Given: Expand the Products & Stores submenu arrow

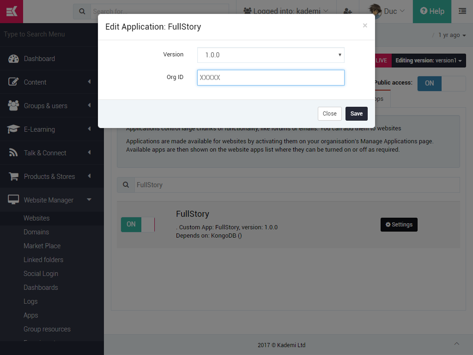Looking at the screenshot, I should click(89, 176).
